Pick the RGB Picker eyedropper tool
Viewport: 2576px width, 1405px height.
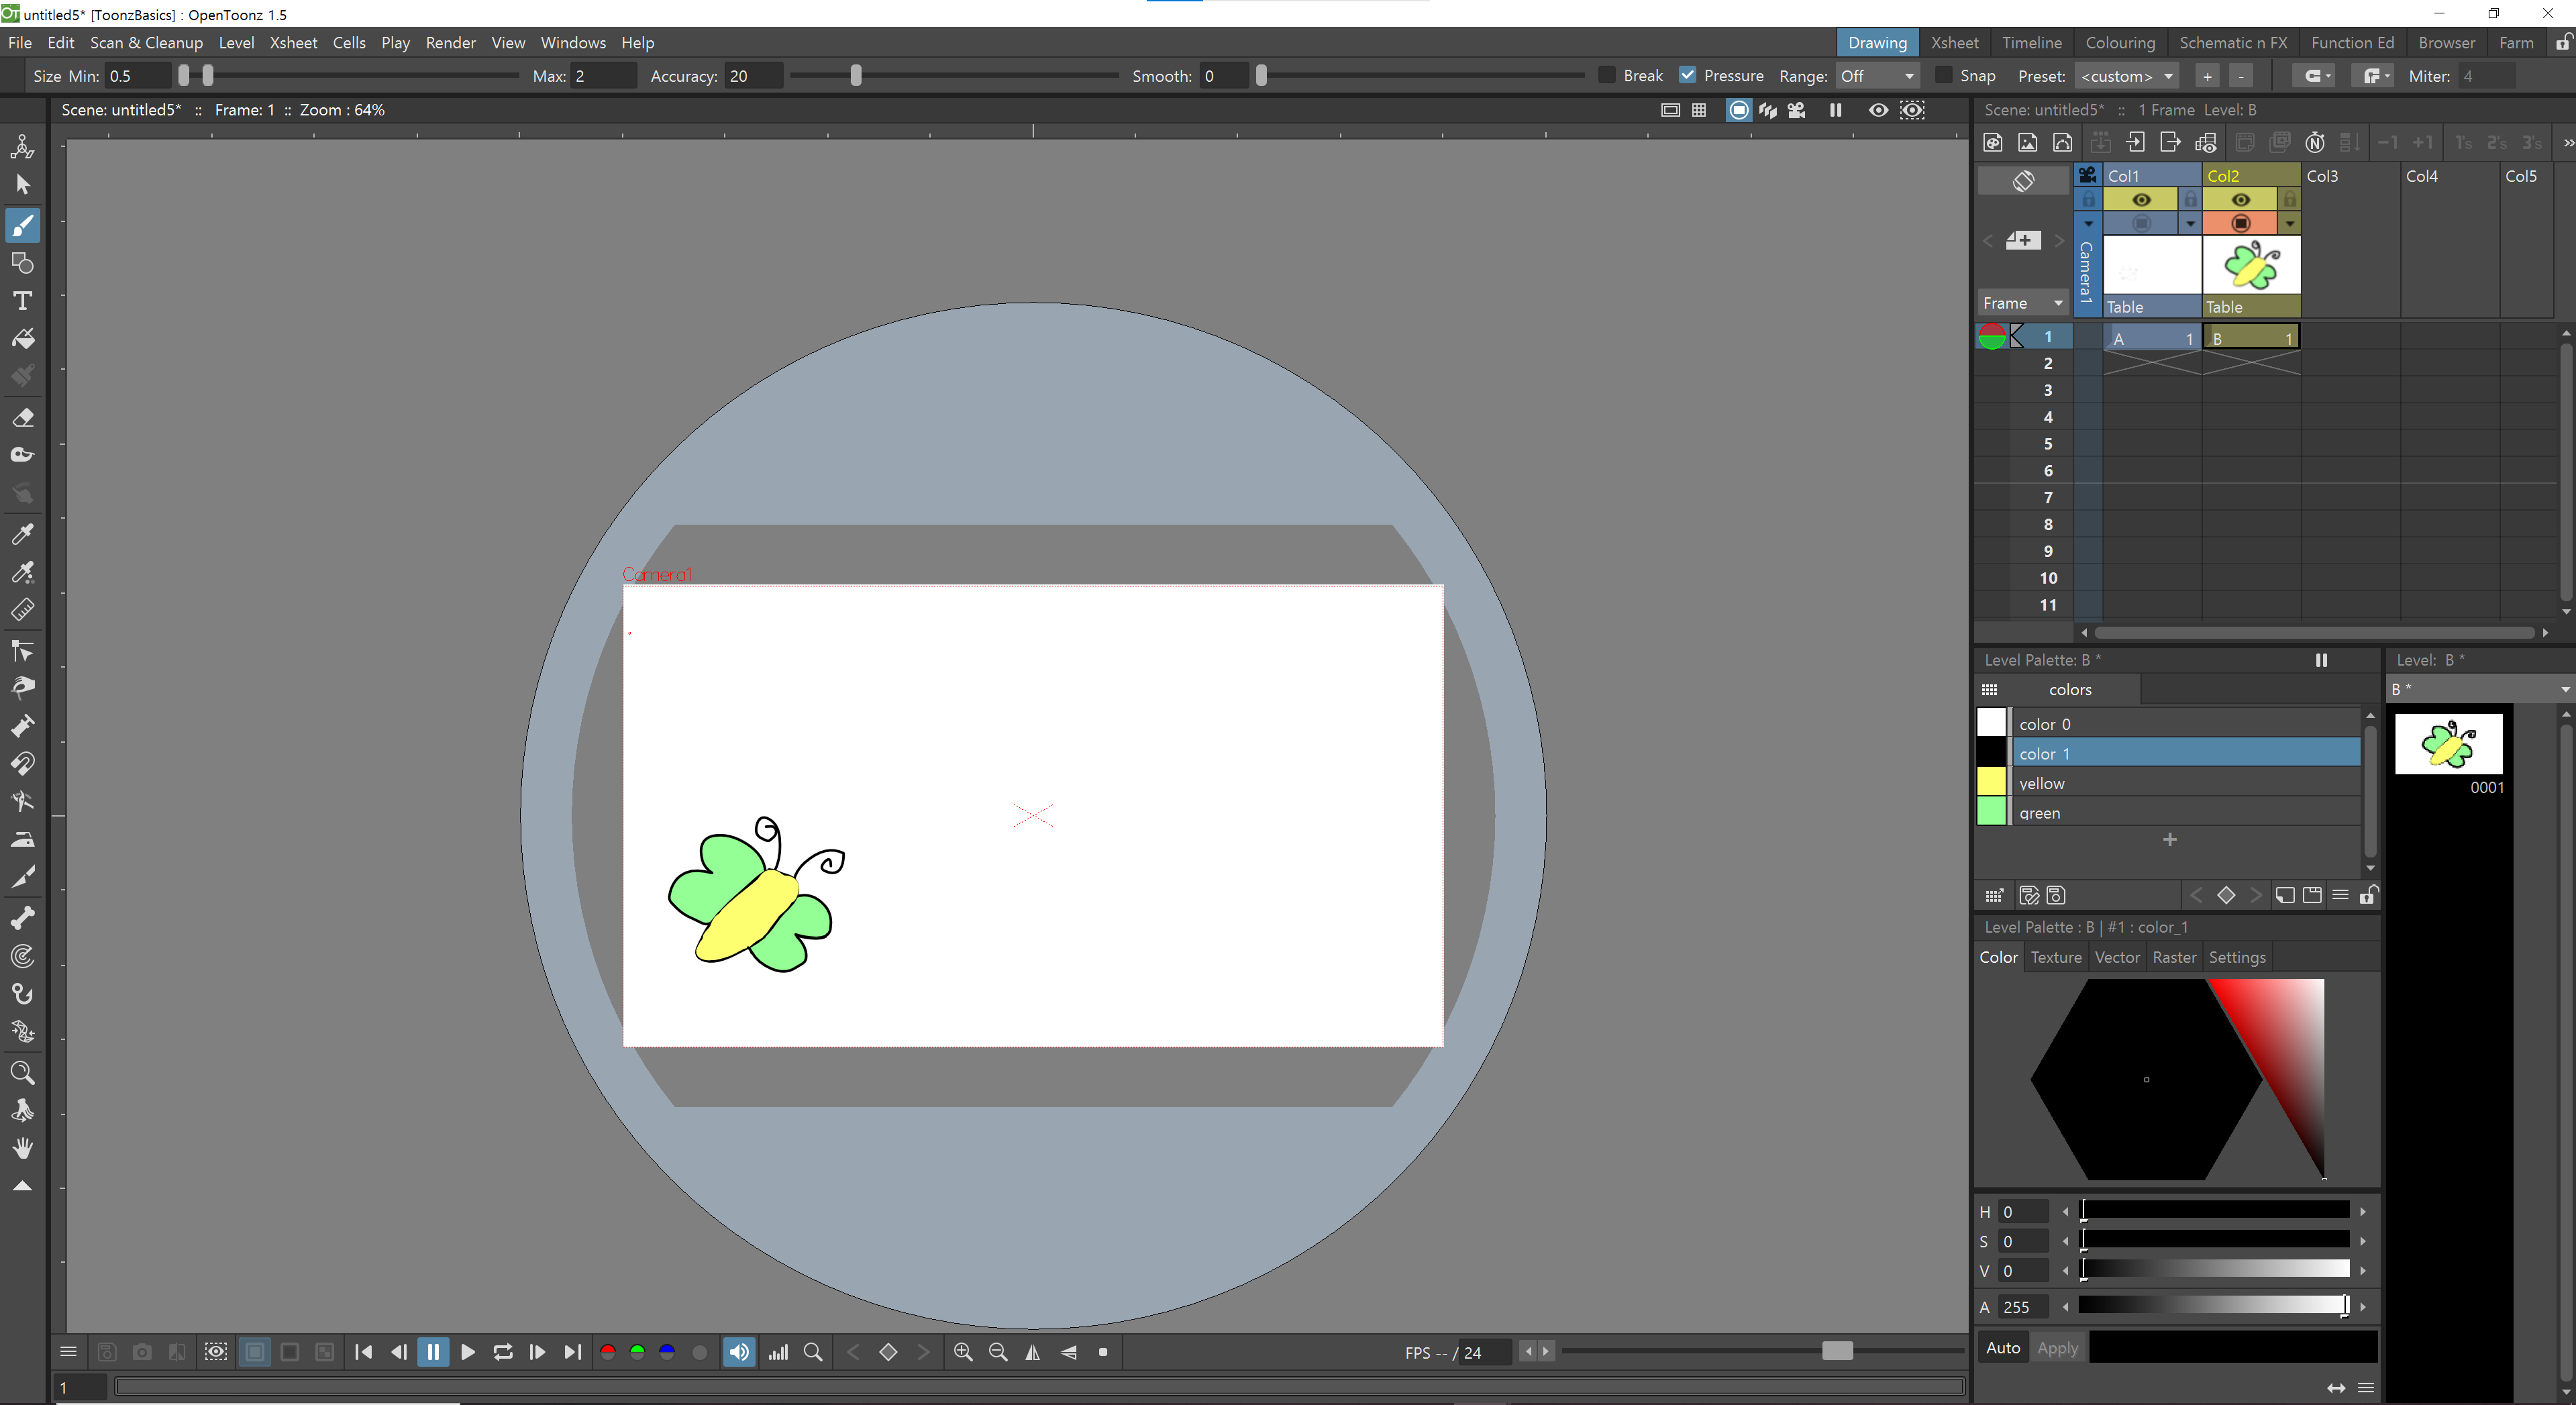pos(23,572)
